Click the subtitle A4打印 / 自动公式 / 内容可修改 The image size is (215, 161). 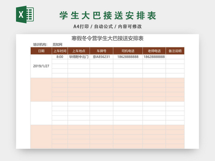click(107, 26)
